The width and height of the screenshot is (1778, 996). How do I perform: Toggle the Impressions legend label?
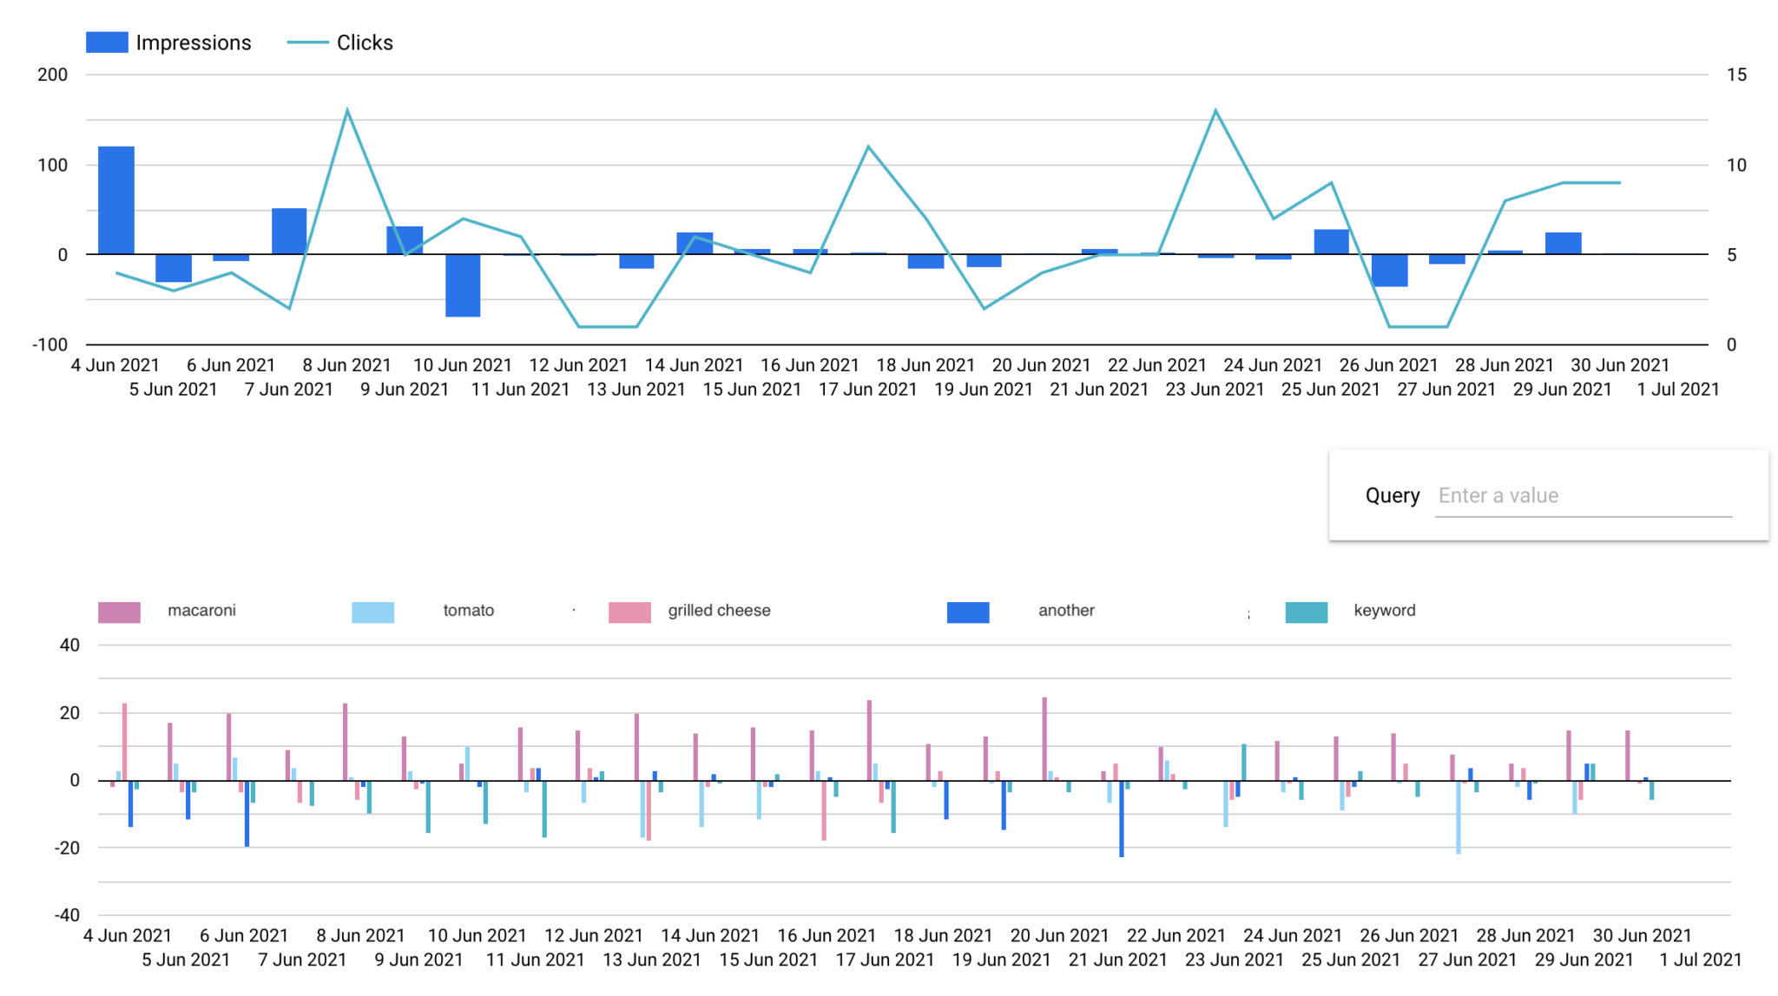tap(193, 43)
